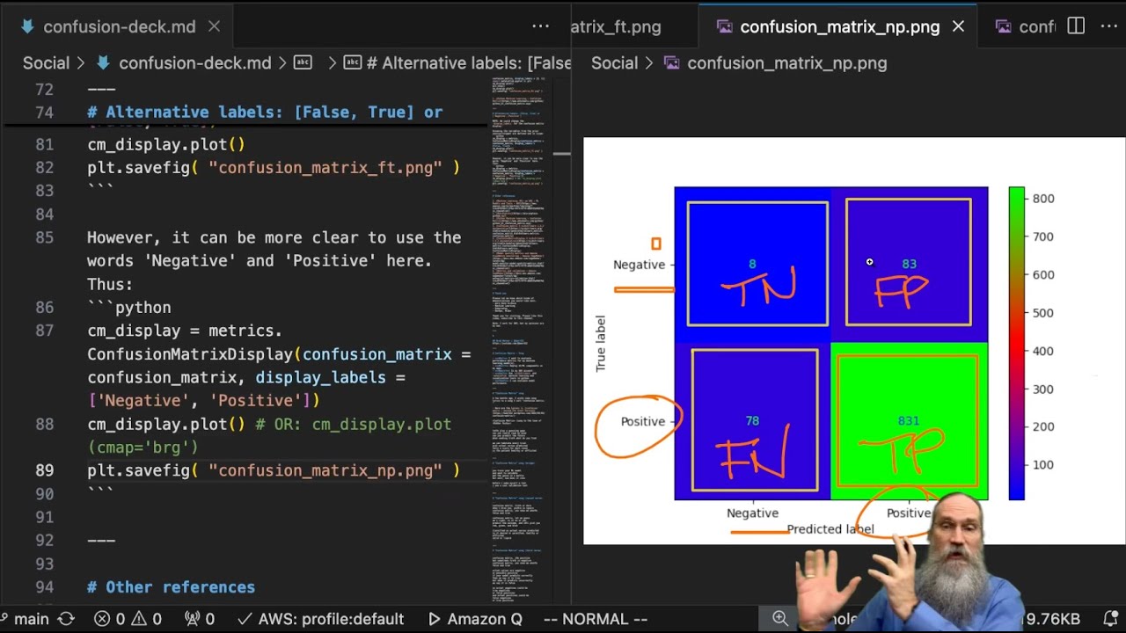Click the '---' separator on line 92
This screenshot has height=633, width=1126.
coord(101,540)
